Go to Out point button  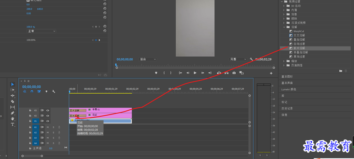pos(210,73)
